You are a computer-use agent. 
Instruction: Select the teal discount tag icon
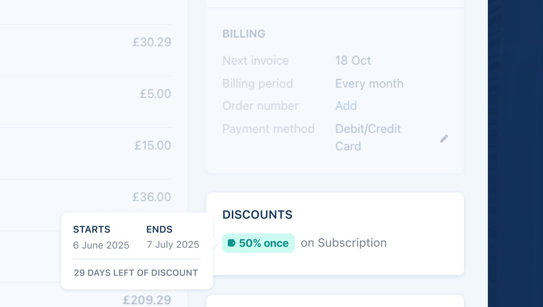[232, 243]
